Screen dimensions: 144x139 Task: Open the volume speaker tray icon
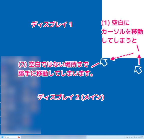(x=136, y=137)
